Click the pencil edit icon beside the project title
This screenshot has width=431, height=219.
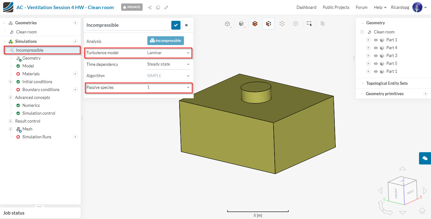[x=166, y=7]
